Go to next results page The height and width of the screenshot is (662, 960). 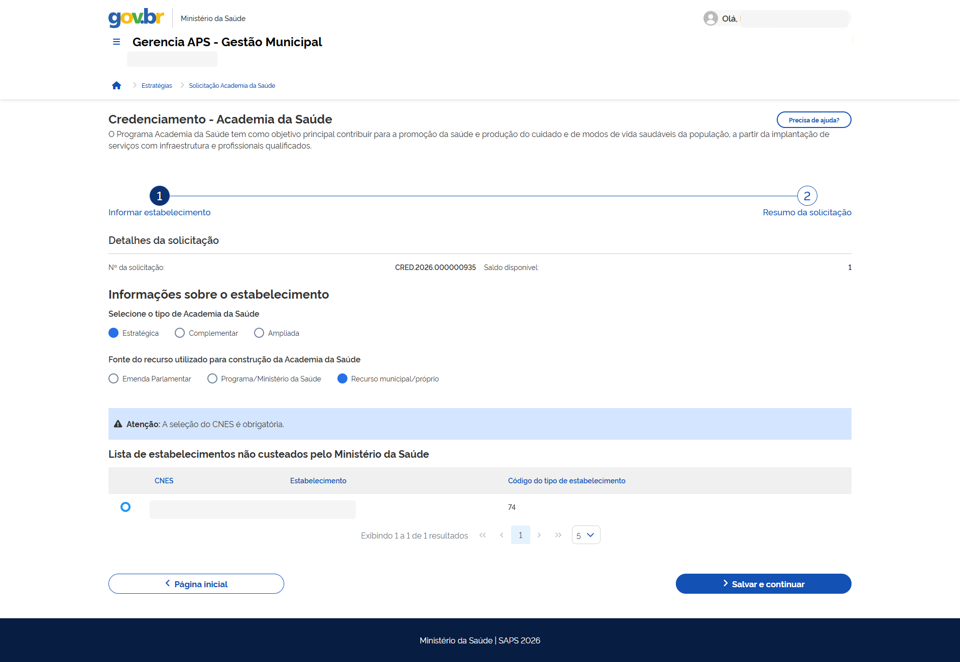coord(539,535)
